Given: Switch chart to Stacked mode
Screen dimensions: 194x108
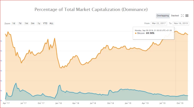Looking at the screenshot, I should coord(175,16).
